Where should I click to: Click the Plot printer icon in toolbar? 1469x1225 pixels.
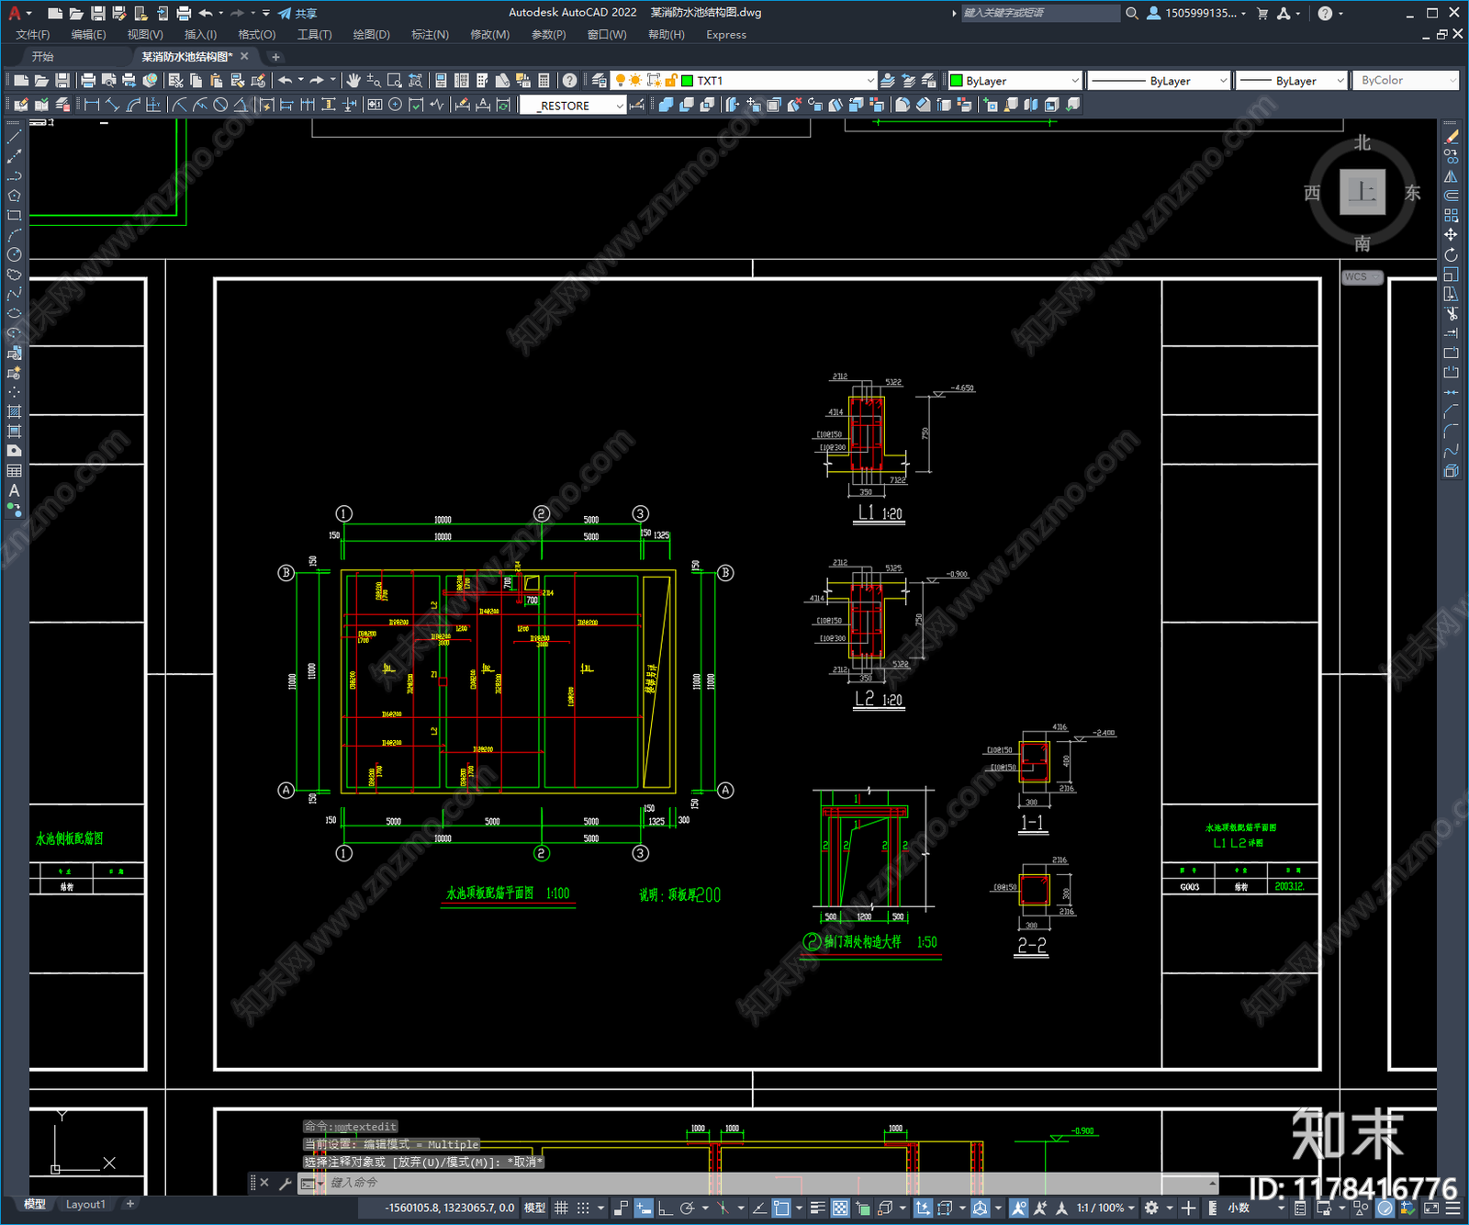pyautogui.click(x=88, y=81)
